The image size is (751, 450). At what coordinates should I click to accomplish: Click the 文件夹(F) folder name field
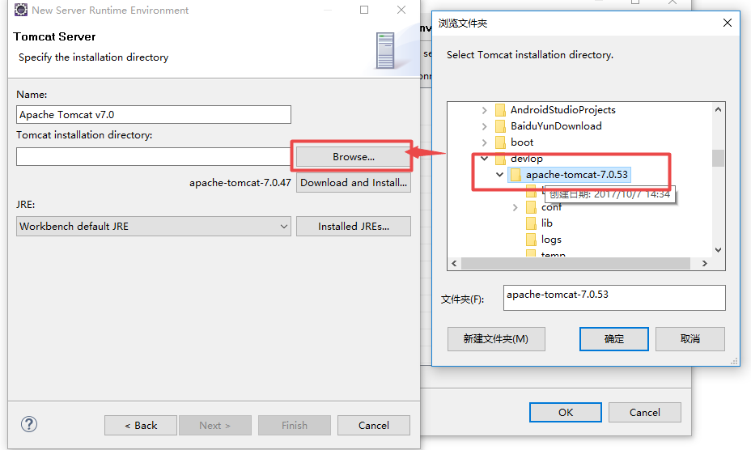(614, 298)
